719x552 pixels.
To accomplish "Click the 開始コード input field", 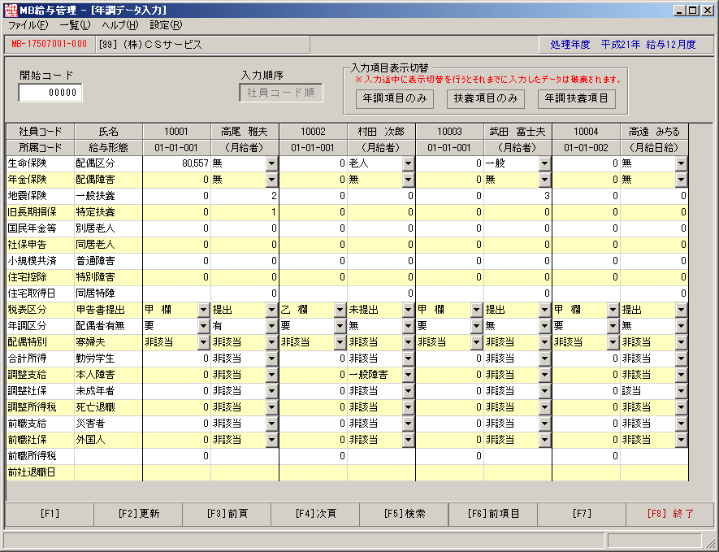I will (x=50, y=93).
